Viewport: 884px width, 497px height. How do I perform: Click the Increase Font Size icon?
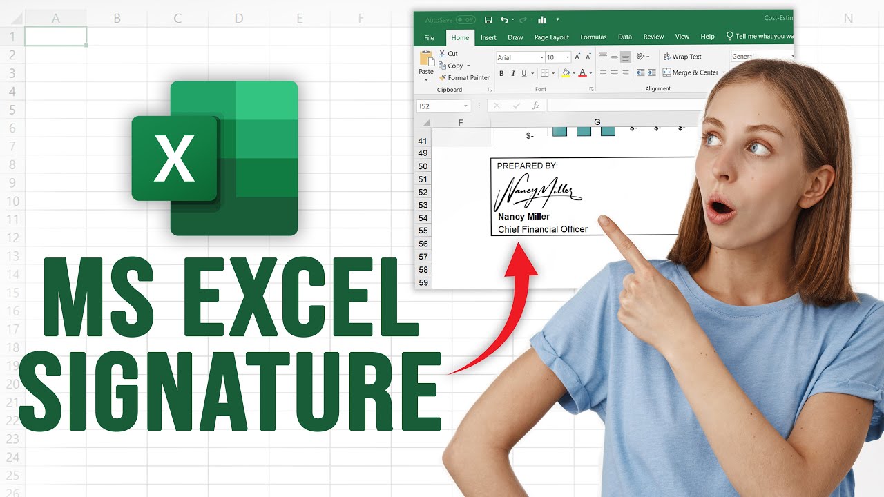(578, 57)
